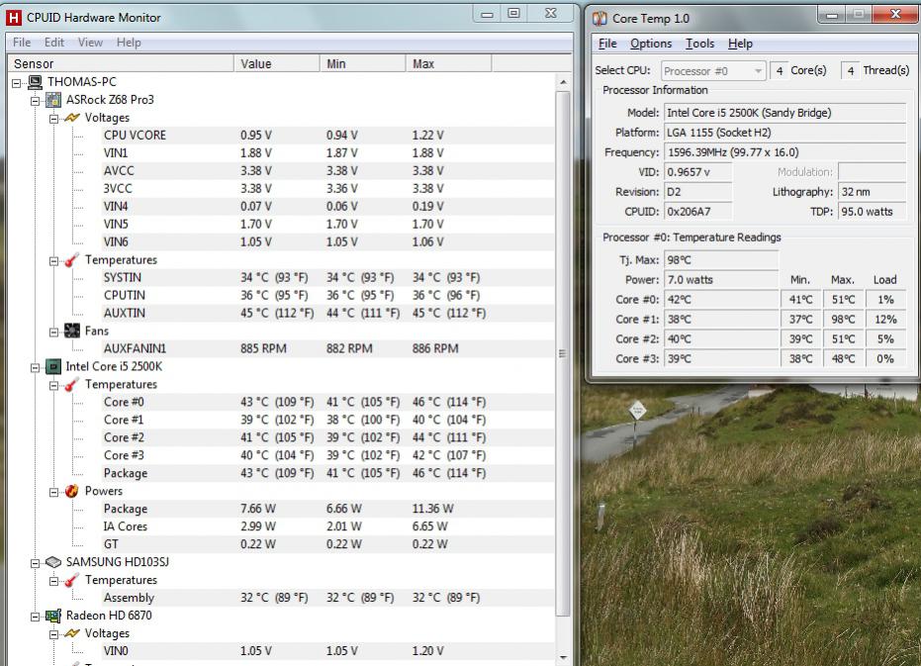The height and width of the screenshot is (666, 921).
Task: Open Core Temp File menu
Action: (x=607, y=44)
